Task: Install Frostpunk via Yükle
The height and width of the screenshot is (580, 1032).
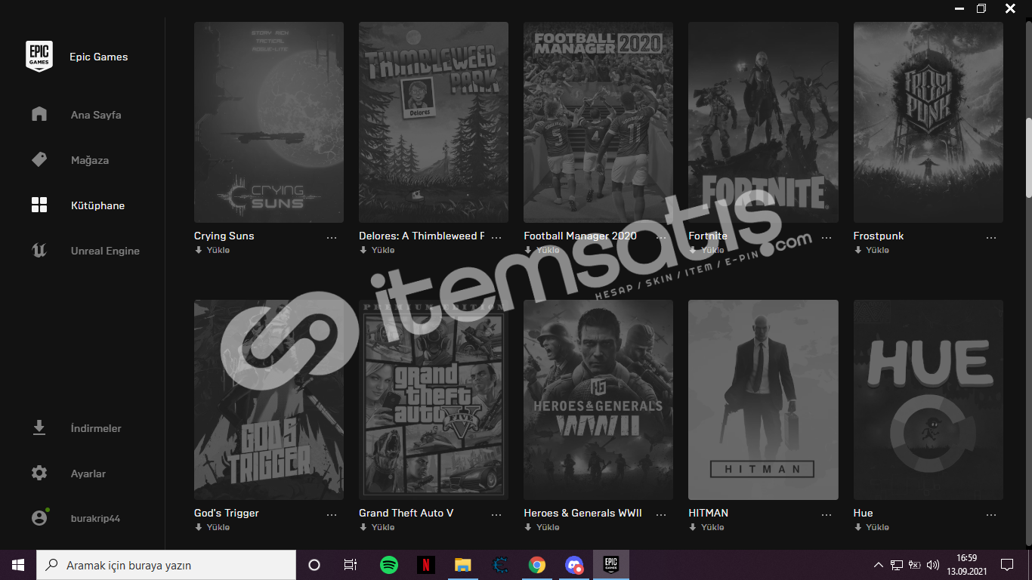Action: point(872,250)
